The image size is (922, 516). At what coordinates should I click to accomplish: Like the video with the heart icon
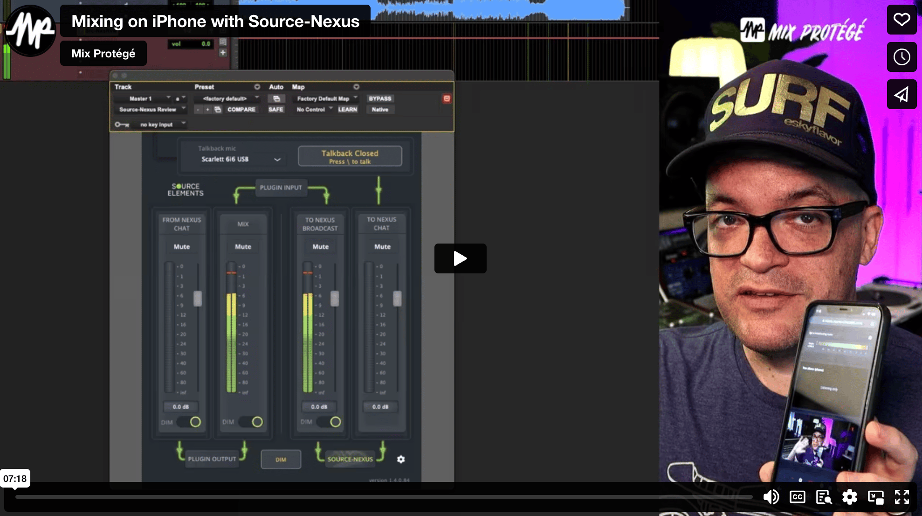(901, 20)
